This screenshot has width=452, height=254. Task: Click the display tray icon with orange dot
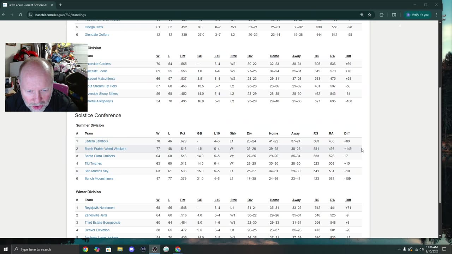(x=410, y=249)
